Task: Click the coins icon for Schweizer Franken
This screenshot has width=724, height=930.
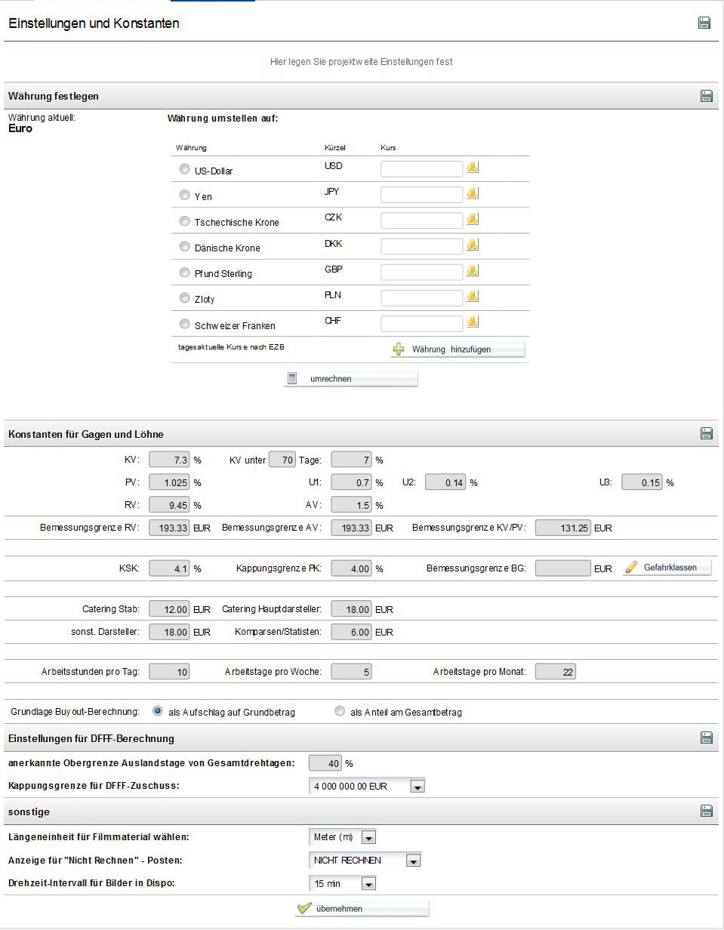Action: 473,322
